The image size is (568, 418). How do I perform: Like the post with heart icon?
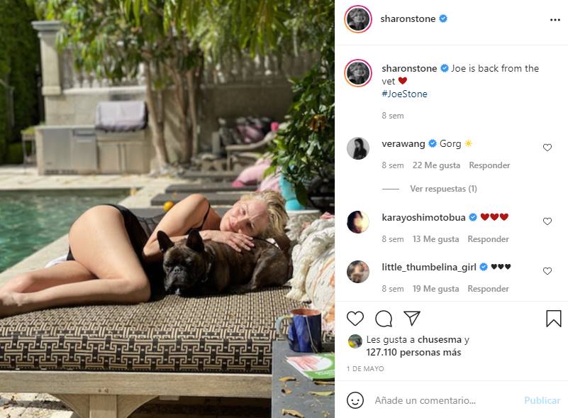click(x=355, y=319)
